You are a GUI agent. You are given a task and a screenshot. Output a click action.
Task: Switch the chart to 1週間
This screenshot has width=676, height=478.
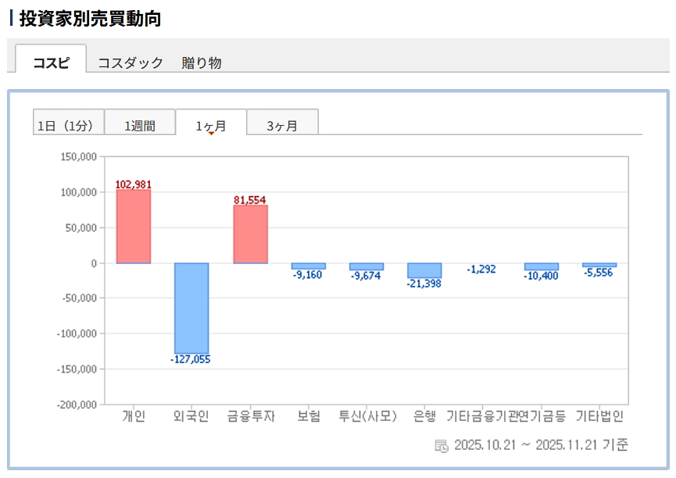[140, 125]
